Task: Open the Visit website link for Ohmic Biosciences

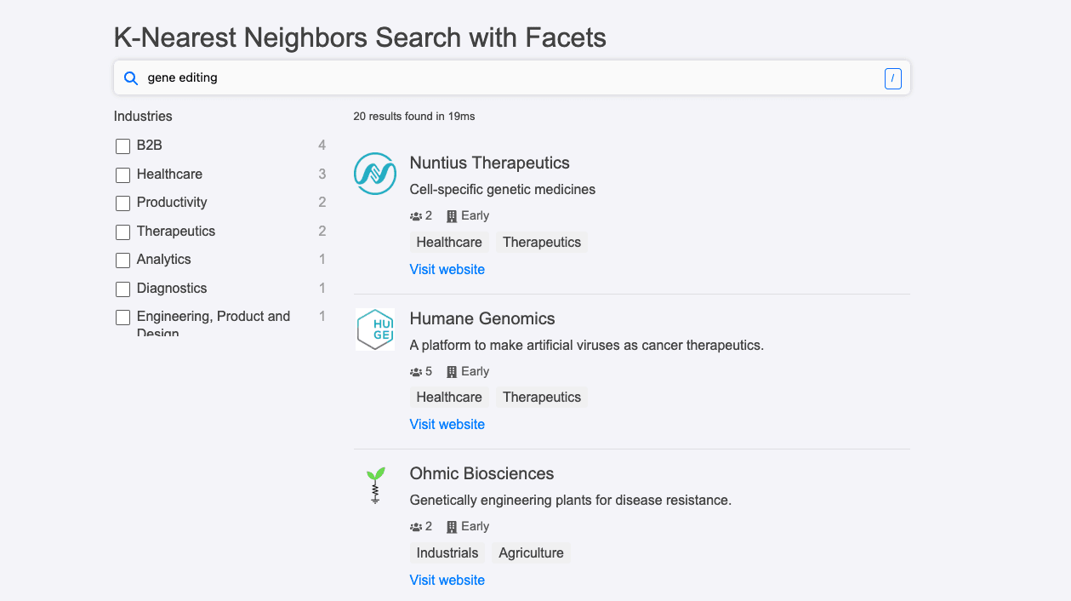Action: pyautogui.click(x=447, y=580)
